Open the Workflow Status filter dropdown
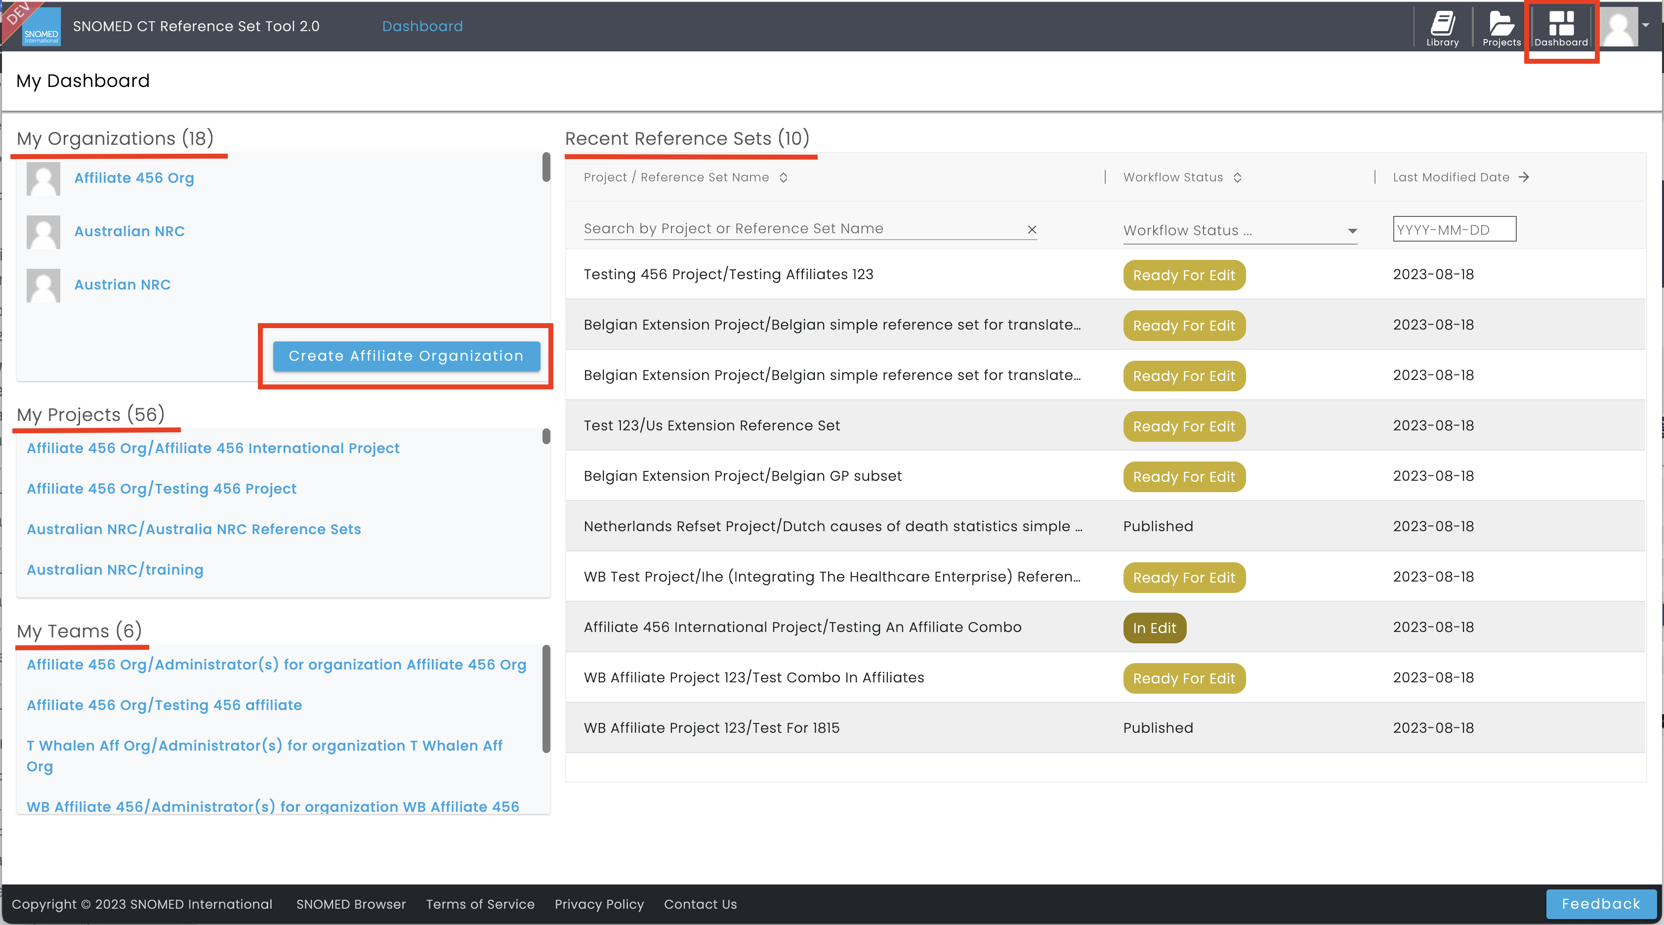 [1240, 231]
